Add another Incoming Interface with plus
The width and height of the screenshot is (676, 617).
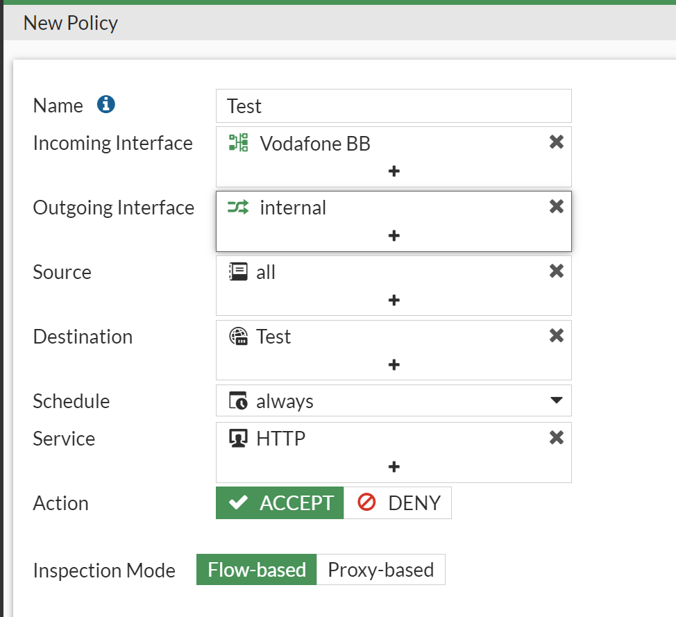(x=394, y=171)
